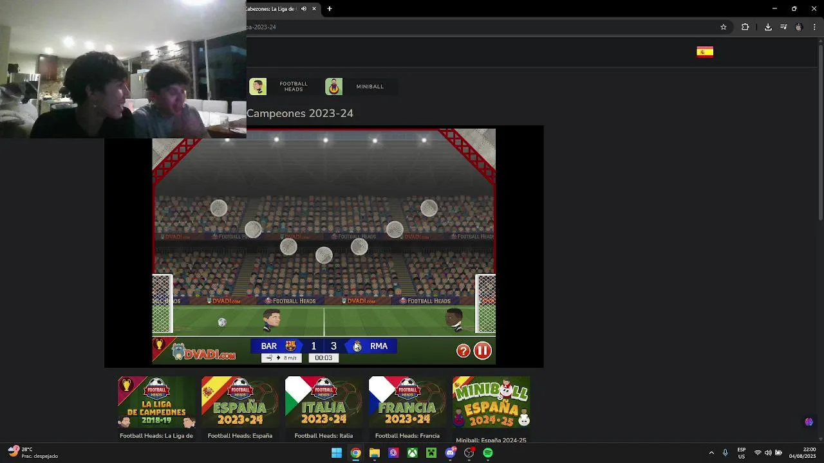Image resolution: width=824 pixels, height=463 pixels.
Task: Open the media control icon in the toolbar
Action: click(x=783, y=27)
